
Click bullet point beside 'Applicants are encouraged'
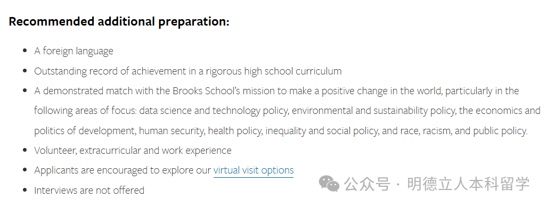(25, 170)
